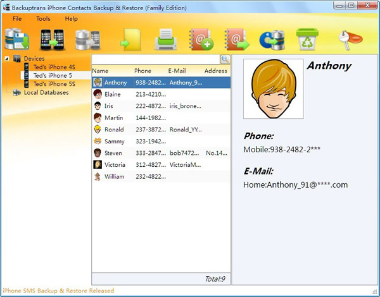This screenshot has width=380, height=297.
Task: Click Steven's address No.14... cell
Action: pyautogui.click(x=217, y=153)
